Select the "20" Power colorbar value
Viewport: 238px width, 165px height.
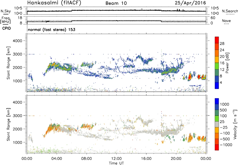click(x=222, y=57)
